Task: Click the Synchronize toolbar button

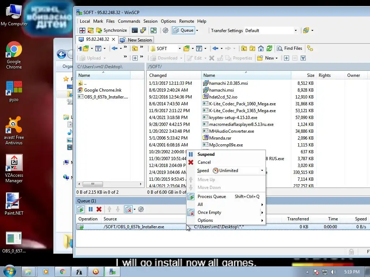Action: (112, 30)
